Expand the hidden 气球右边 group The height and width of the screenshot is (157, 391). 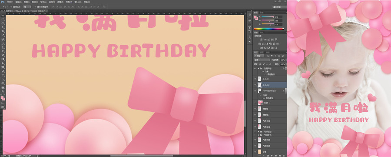(x=258, y=131)
